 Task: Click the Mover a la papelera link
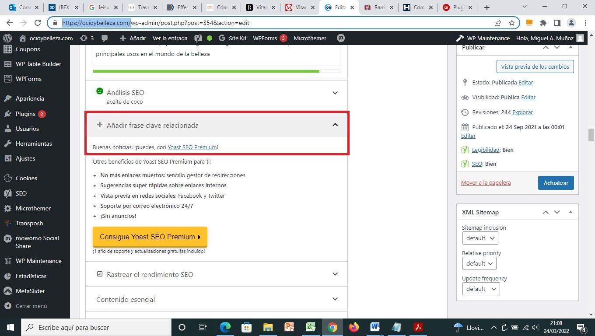point(486,182)
